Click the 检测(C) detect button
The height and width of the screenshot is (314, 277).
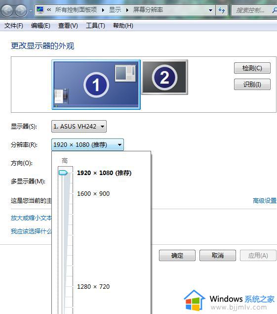coord(252,68)
